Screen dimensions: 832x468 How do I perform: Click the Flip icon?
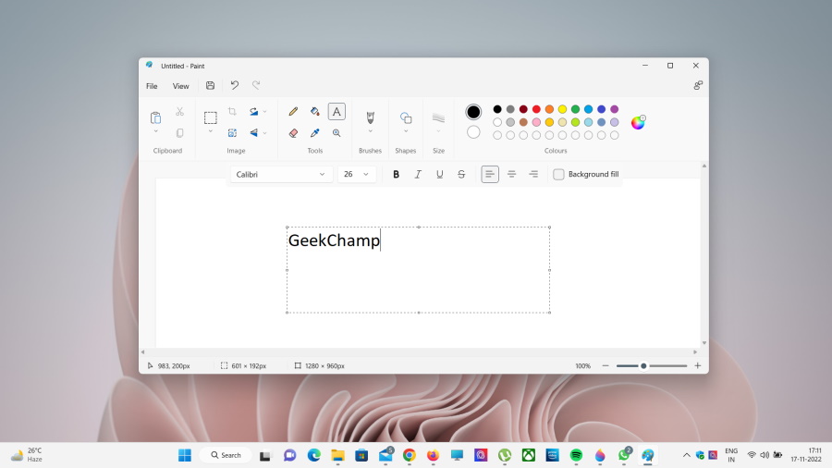[x=254, y=132]
